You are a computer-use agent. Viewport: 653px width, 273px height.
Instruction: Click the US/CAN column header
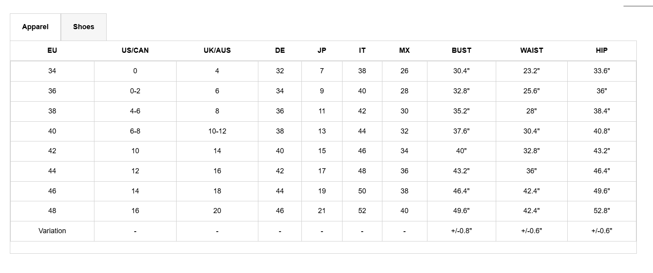coord(135,50)
